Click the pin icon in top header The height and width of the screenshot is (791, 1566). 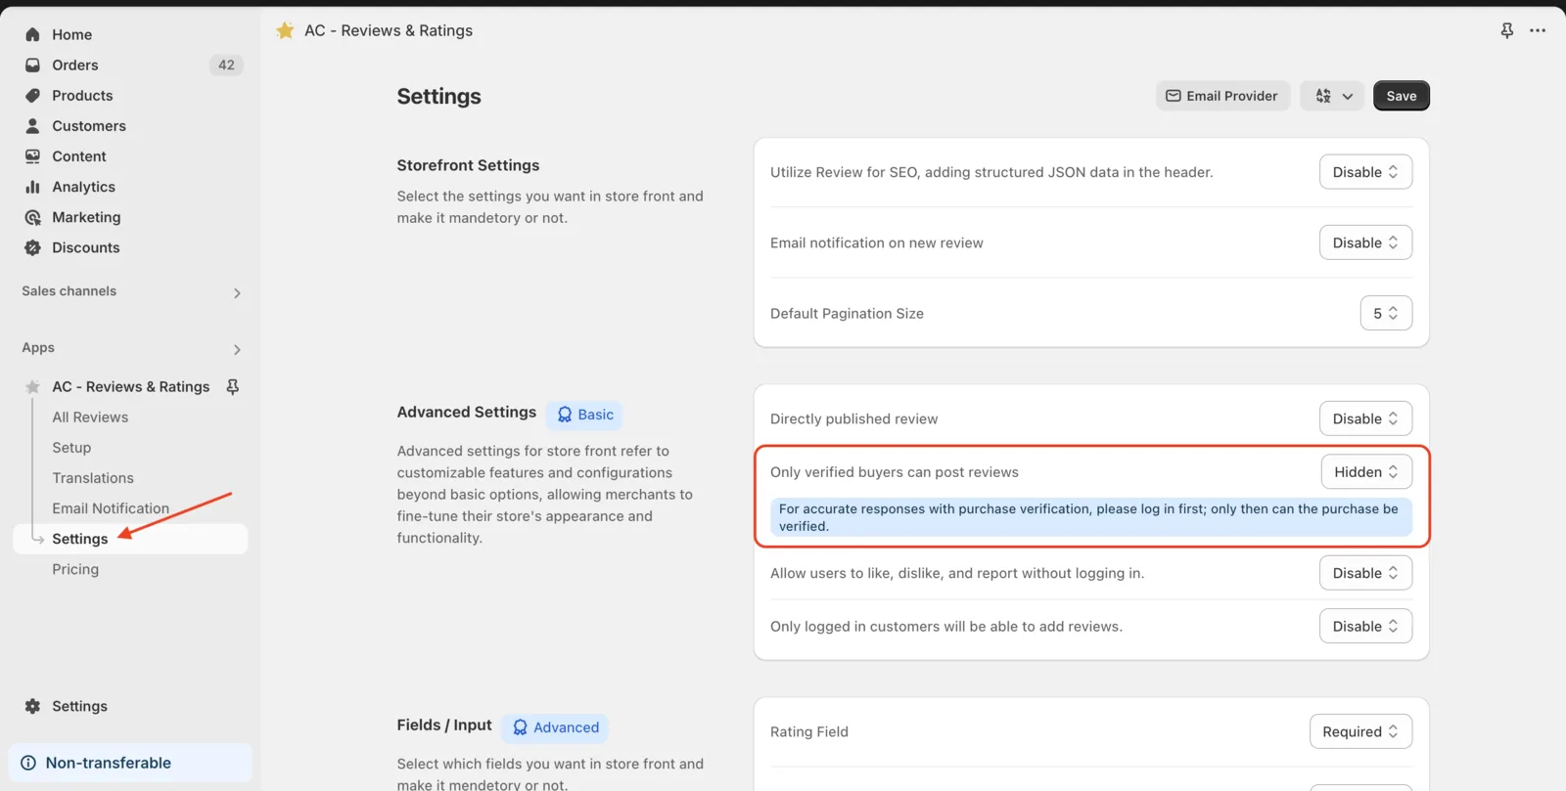pos(1507,30)
